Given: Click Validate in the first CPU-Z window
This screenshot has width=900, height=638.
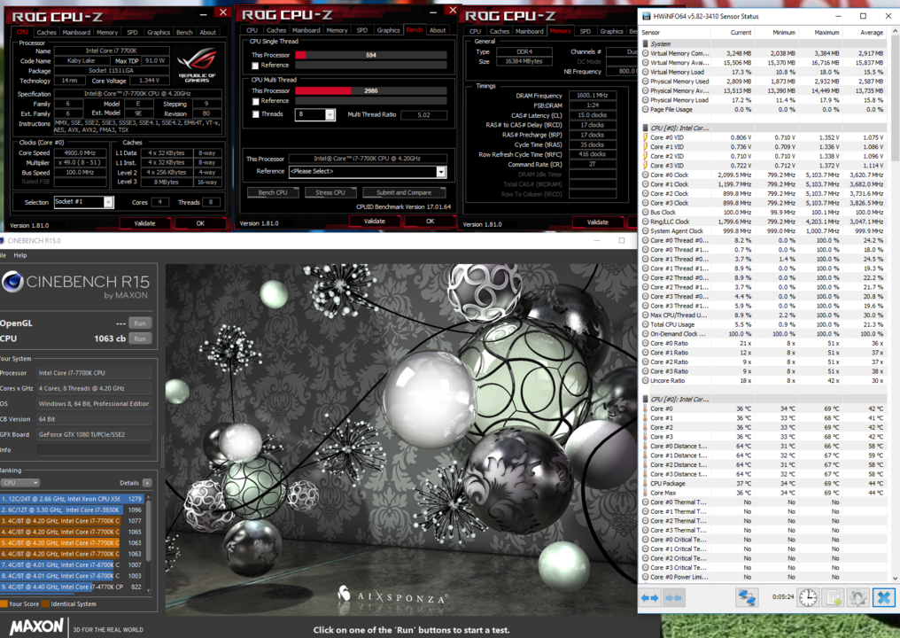Looking at the screenshot, I should point(144,223).
